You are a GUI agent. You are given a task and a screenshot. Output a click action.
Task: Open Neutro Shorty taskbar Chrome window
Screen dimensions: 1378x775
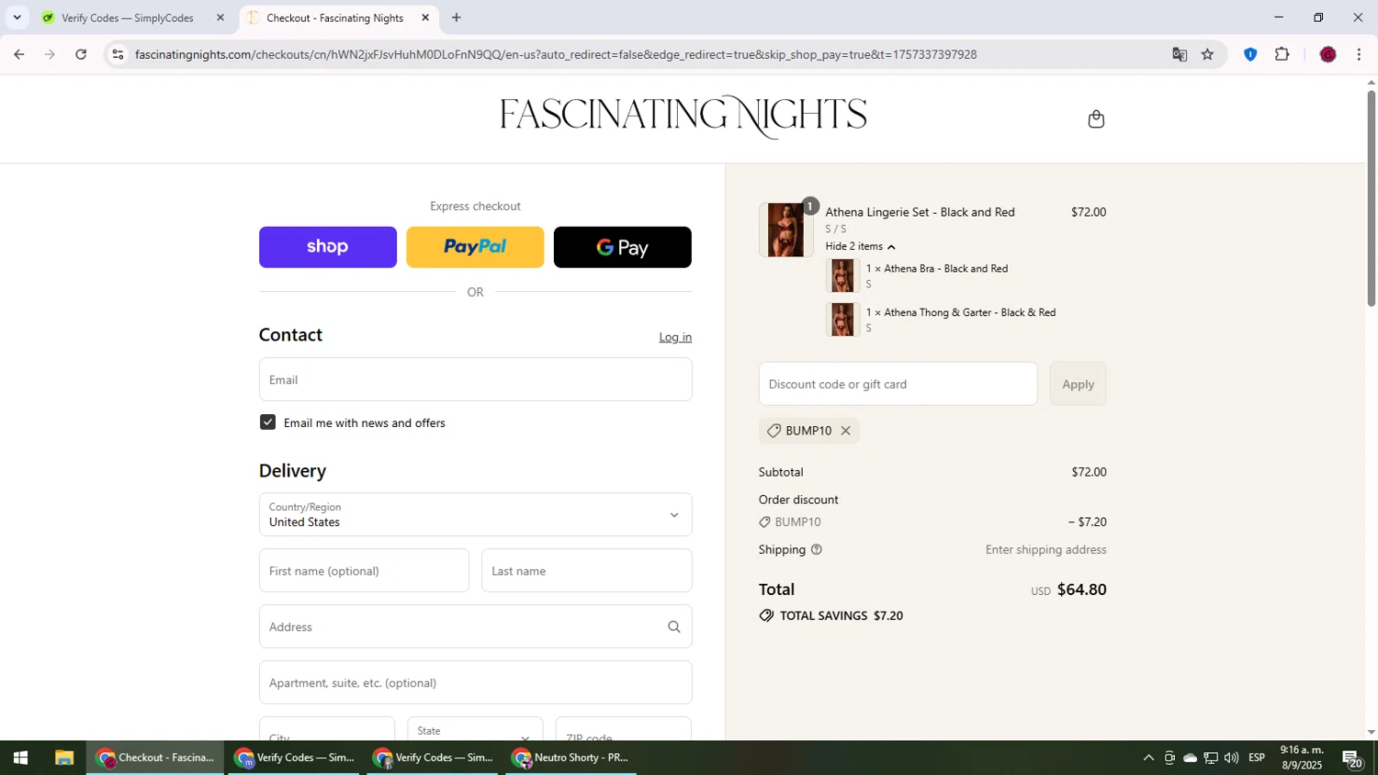coord(570,758)
